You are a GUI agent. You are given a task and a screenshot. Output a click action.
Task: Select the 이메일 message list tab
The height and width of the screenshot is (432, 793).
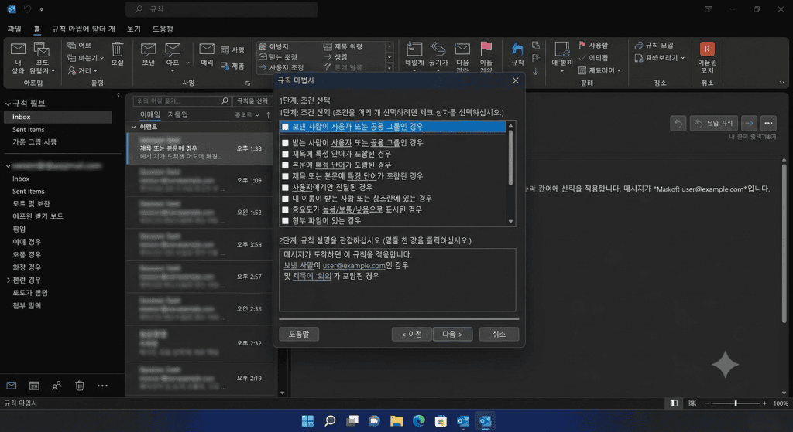click(x=149, y=115)
